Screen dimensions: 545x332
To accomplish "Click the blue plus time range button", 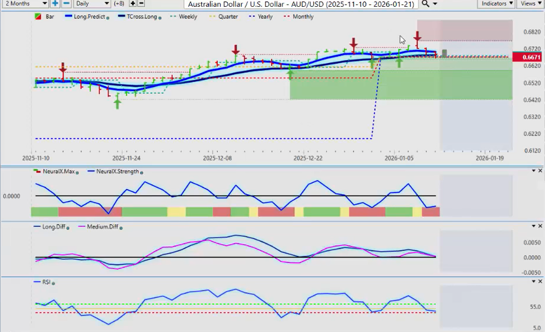I will click(x=55, y=3).
